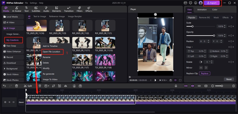Add keyframe diamond for Opacity
Image resolution: width=238 pixels, height=114 pixels.
pos(231,35)
